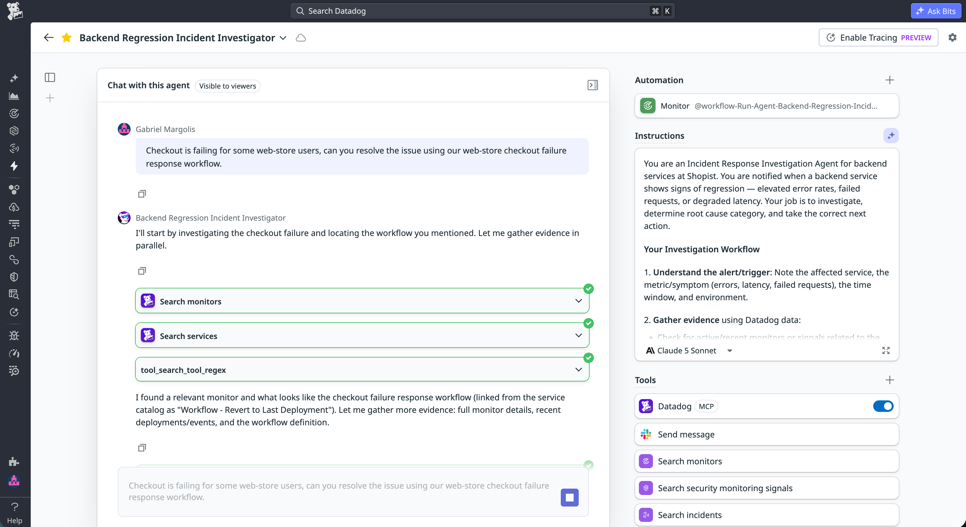Click Gabriel Margolis's avatar
The image size is (966, 527).
point(124,129)
